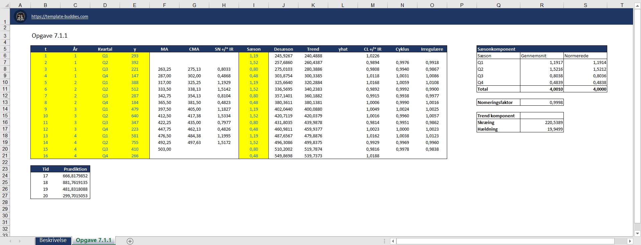641x245 pixels.
Task: Switch to the Beskrivelse sheet tab
Action: point(53,240)
